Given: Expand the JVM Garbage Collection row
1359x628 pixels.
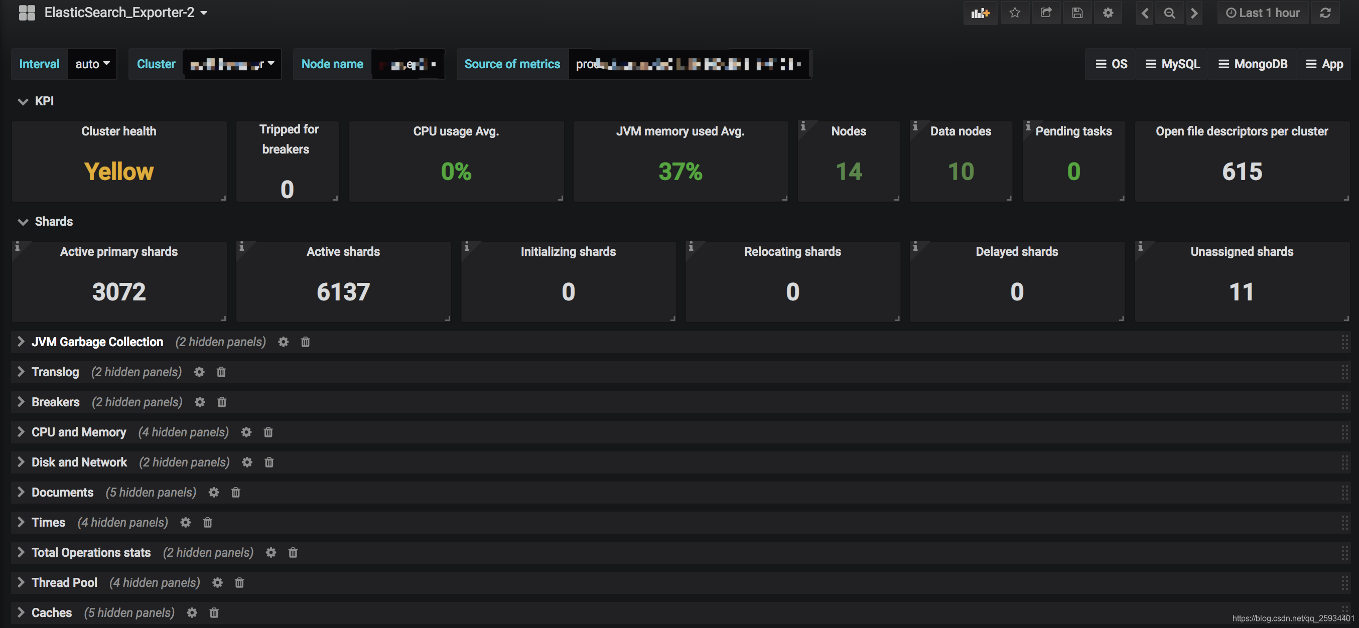Looking at the screenshot, I should [97, 342].
